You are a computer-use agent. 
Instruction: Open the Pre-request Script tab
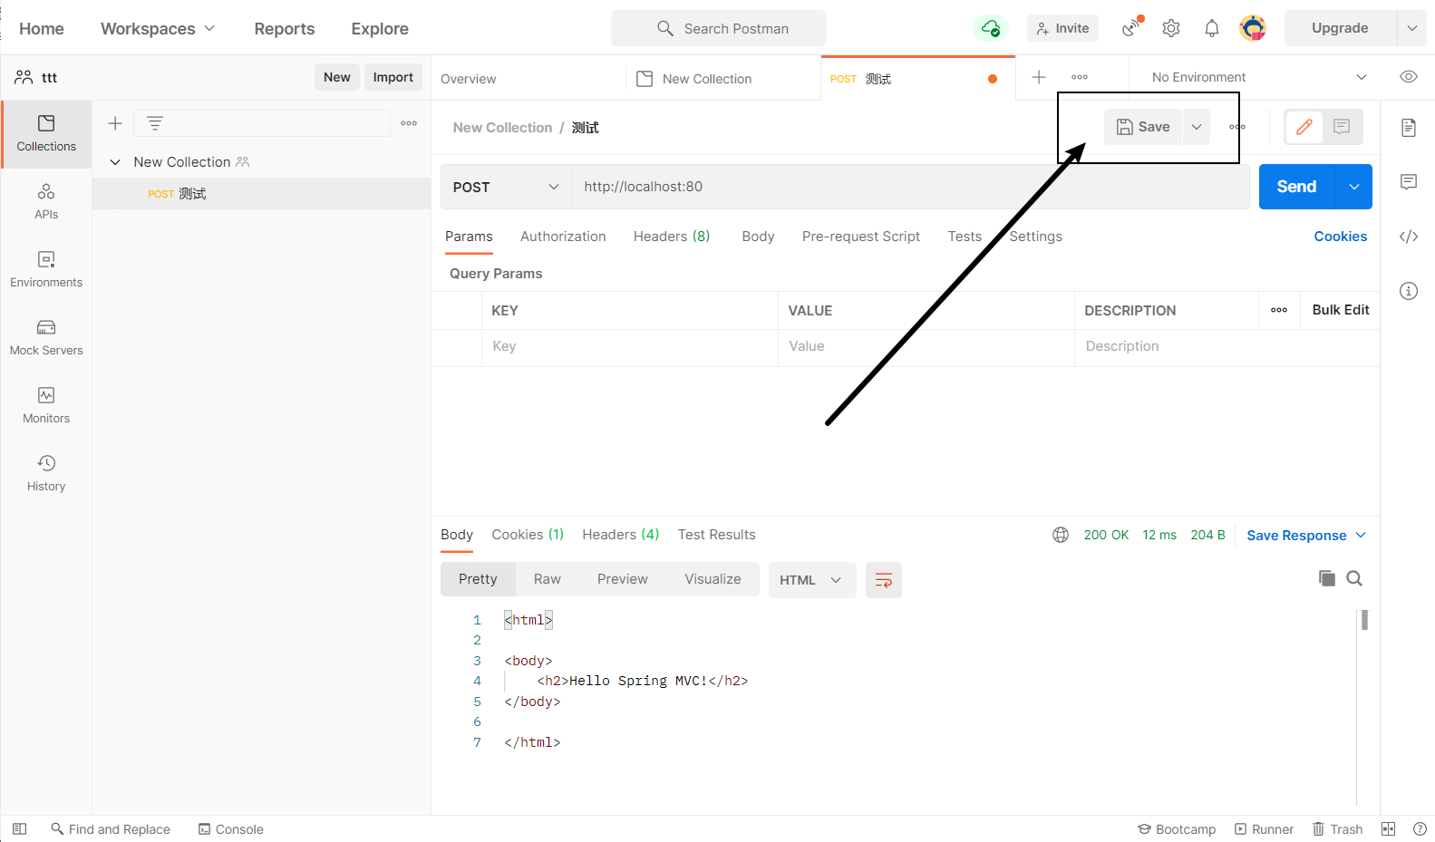861,237
